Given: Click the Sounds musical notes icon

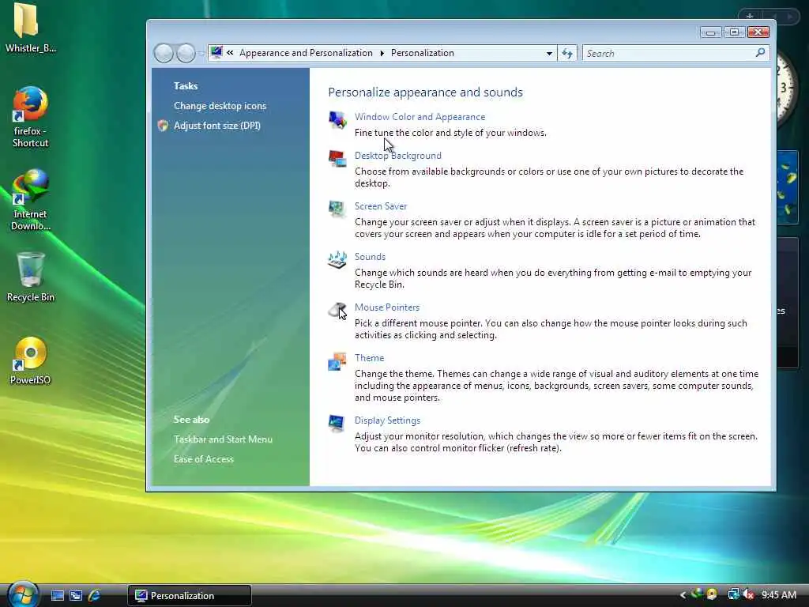Looking at the screenshot, I should 337,259.
